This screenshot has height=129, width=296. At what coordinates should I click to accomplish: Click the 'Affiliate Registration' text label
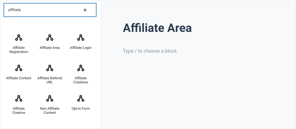coord(19,50)
